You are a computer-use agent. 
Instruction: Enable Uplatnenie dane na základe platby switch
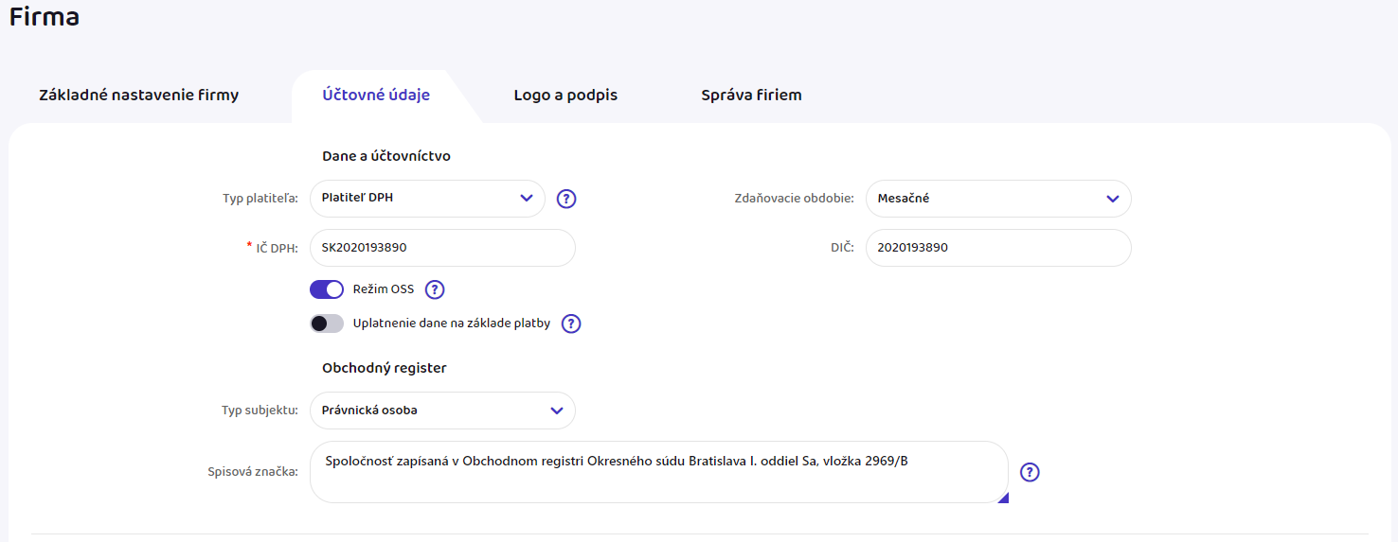click(x=327, y=323)
